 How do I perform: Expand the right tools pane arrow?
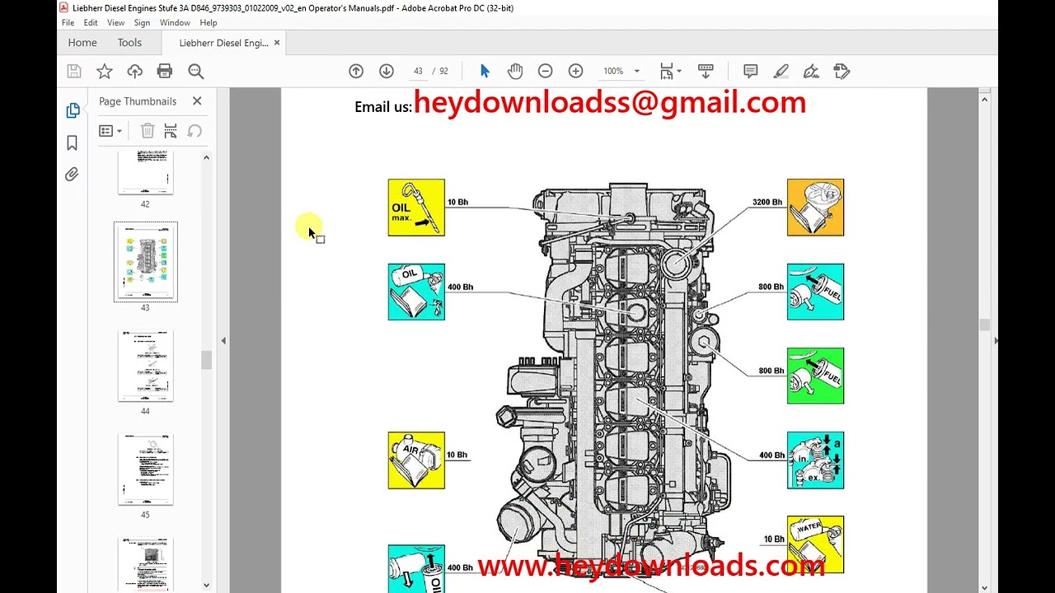[x=995, y=340]
